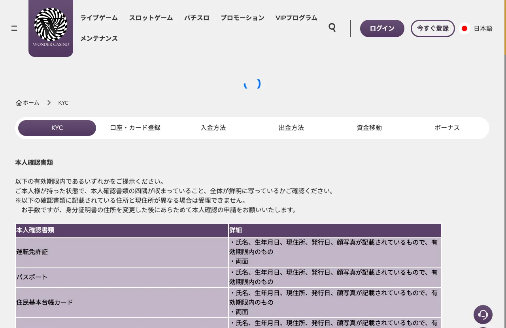The width and height of the screenshot is (506, 328).
Task: Switch to the ボーナス tab
Action: click(447, 128)
